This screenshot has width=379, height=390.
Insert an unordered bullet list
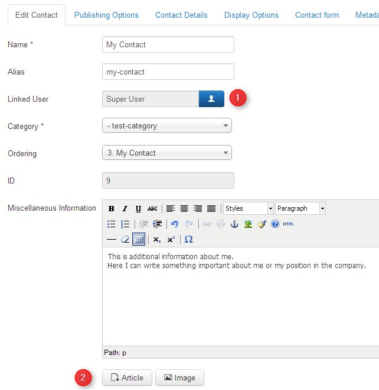[x=112, y=224]
